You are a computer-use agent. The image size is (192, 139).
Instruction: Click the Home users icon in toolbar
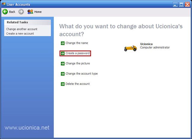coord(30,12)
